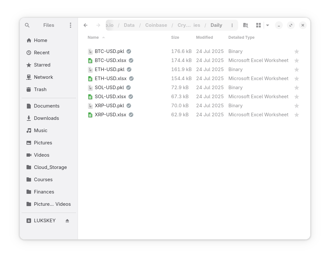Click the Modified column header
Viewport: 330px width, 261px height.
[204, 37]
